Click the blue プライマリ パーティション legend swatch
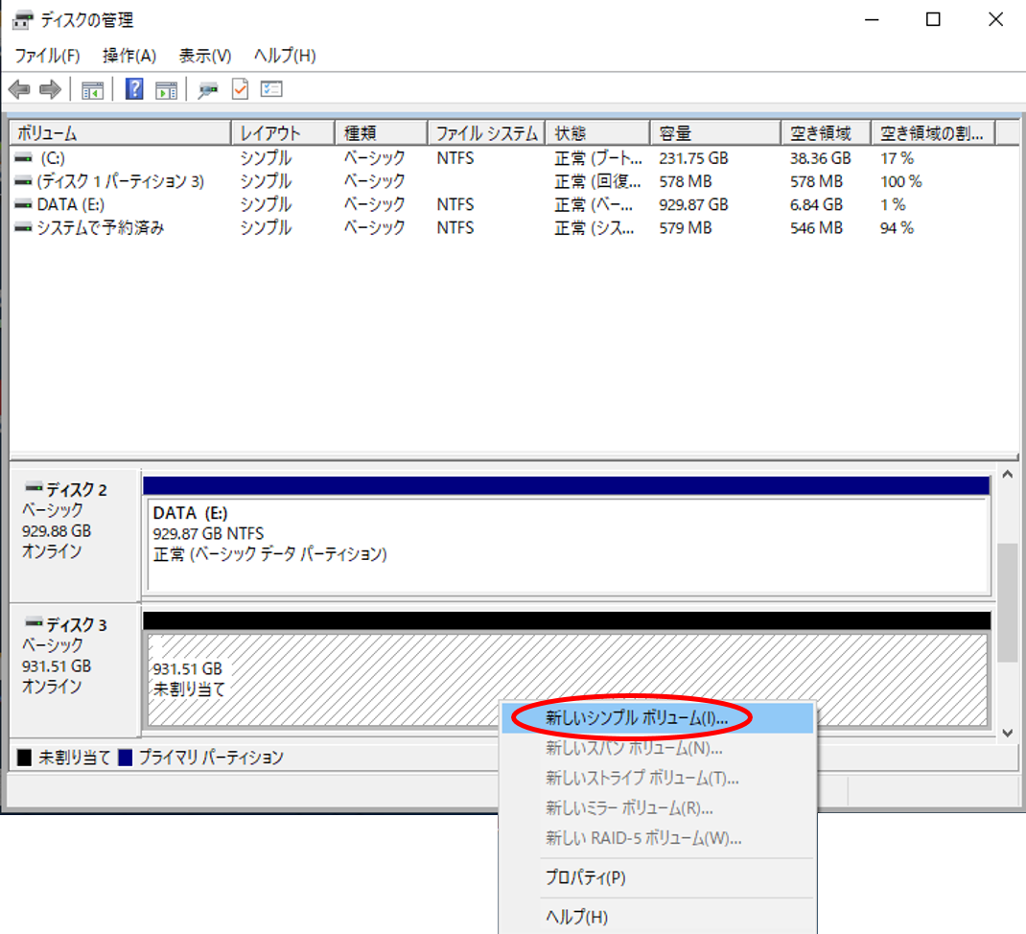The width and height of the screenshot is (1026, 934). [x=125, y=758]
